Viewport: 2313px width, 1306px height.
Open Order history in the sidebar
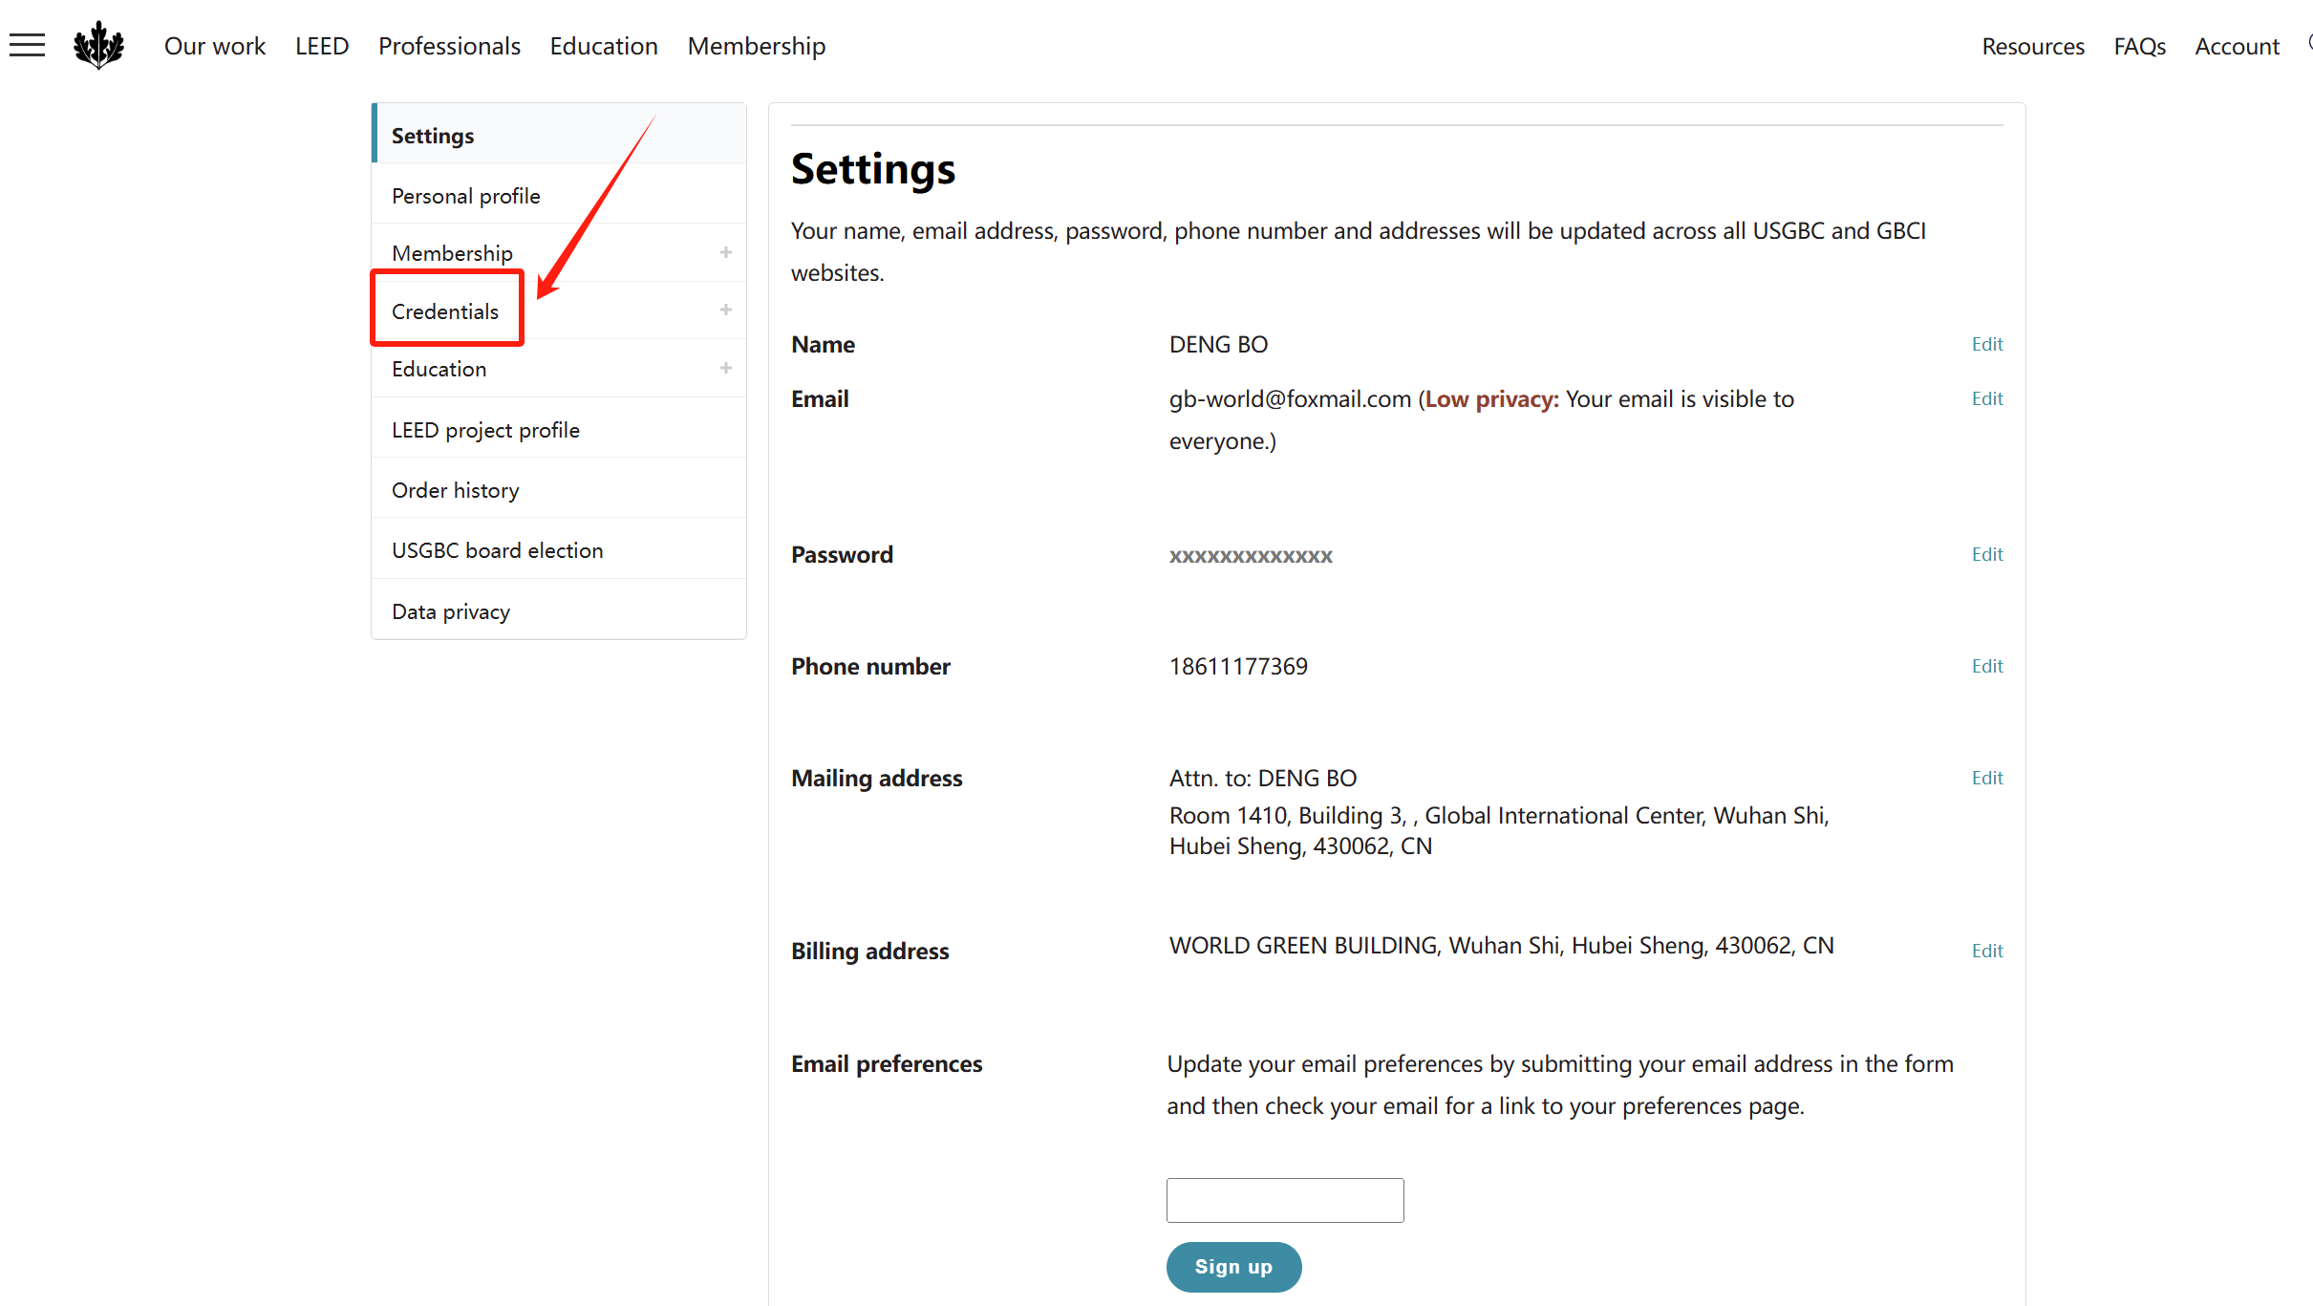[559, 489]
